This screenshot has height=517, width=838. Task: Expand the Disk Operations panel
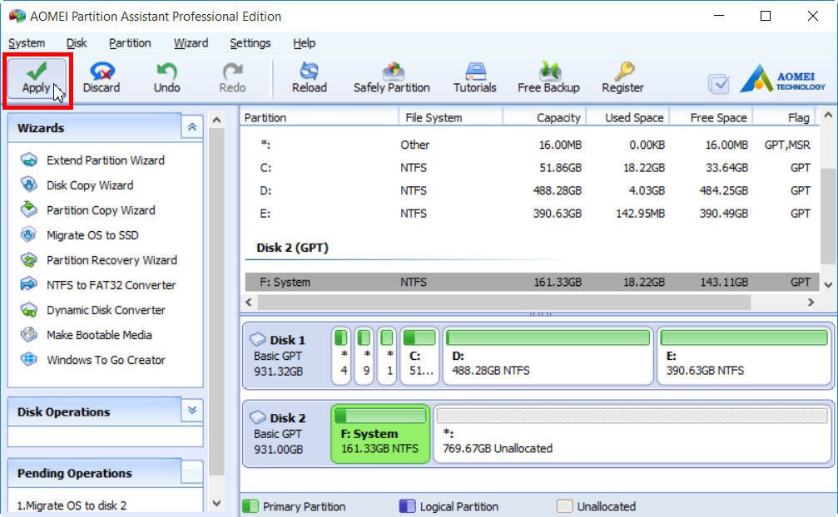click(192, 411)
